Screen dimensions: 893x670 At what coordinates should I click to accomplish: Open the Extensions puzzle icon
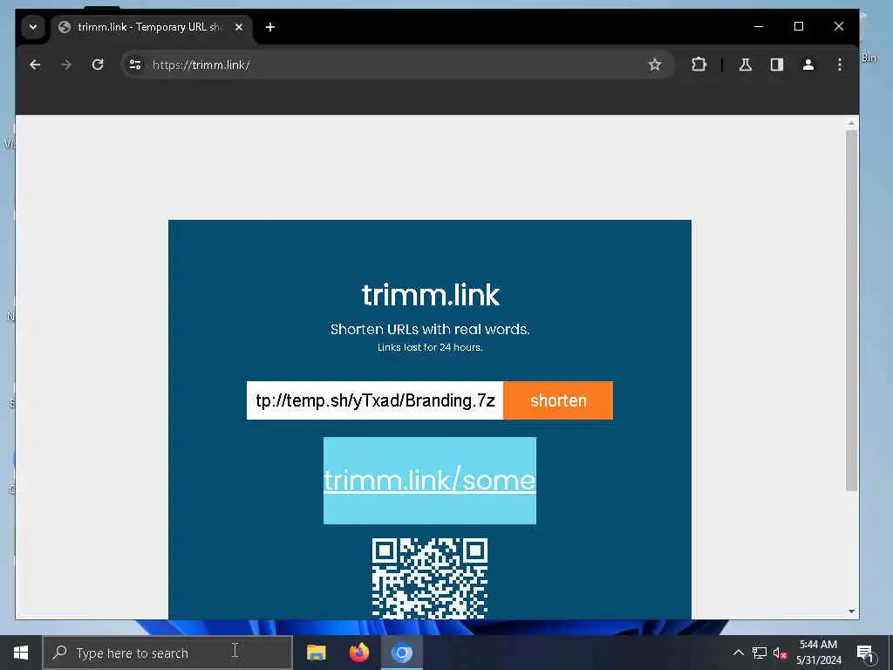click(699, 65)
